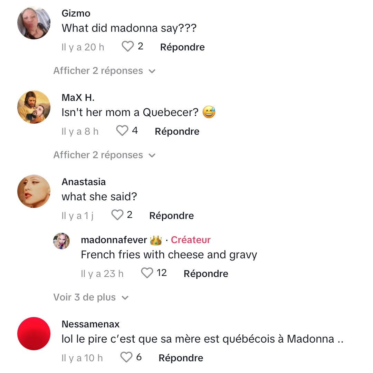This screenshot has width=373, height=373.
Task: Like Nessamenax's comment with the heart
Action: (x=126, y=357)
